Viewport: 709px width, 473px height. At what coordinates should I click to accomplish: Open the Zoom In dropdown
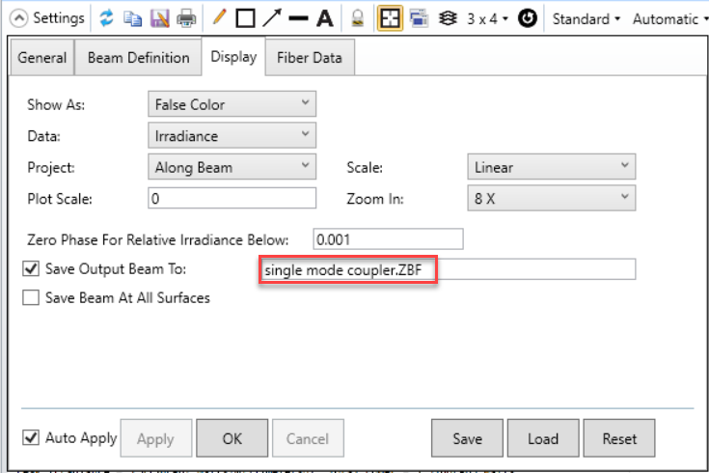(x=551, y=199)
